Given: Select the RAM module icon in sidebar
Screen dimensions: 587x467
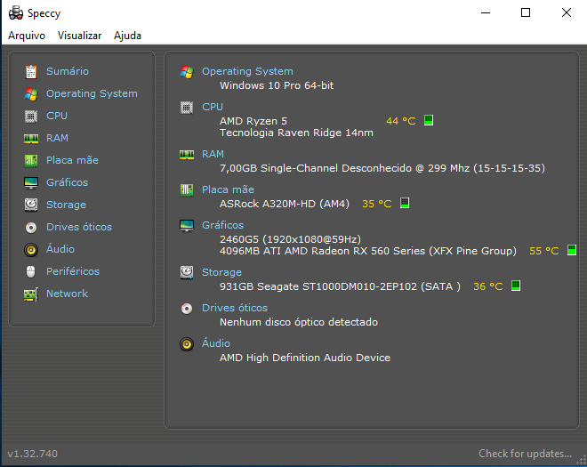Looking at the screenshot, I should pos(31,139).
